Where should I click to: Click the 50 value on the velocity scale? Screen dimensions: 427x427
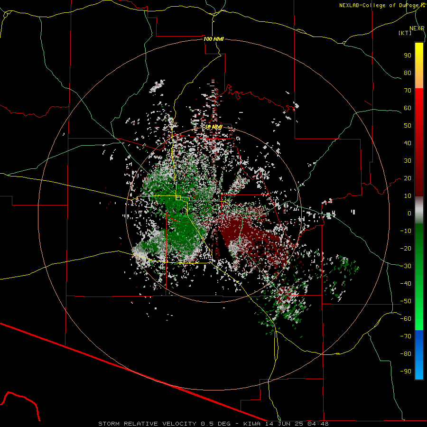click(408, 126)
